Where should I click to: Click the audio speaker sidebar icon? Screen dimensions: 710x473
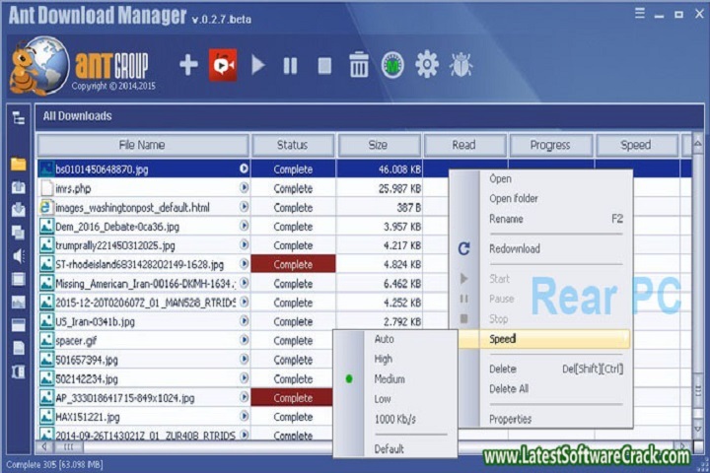[19, 256]
